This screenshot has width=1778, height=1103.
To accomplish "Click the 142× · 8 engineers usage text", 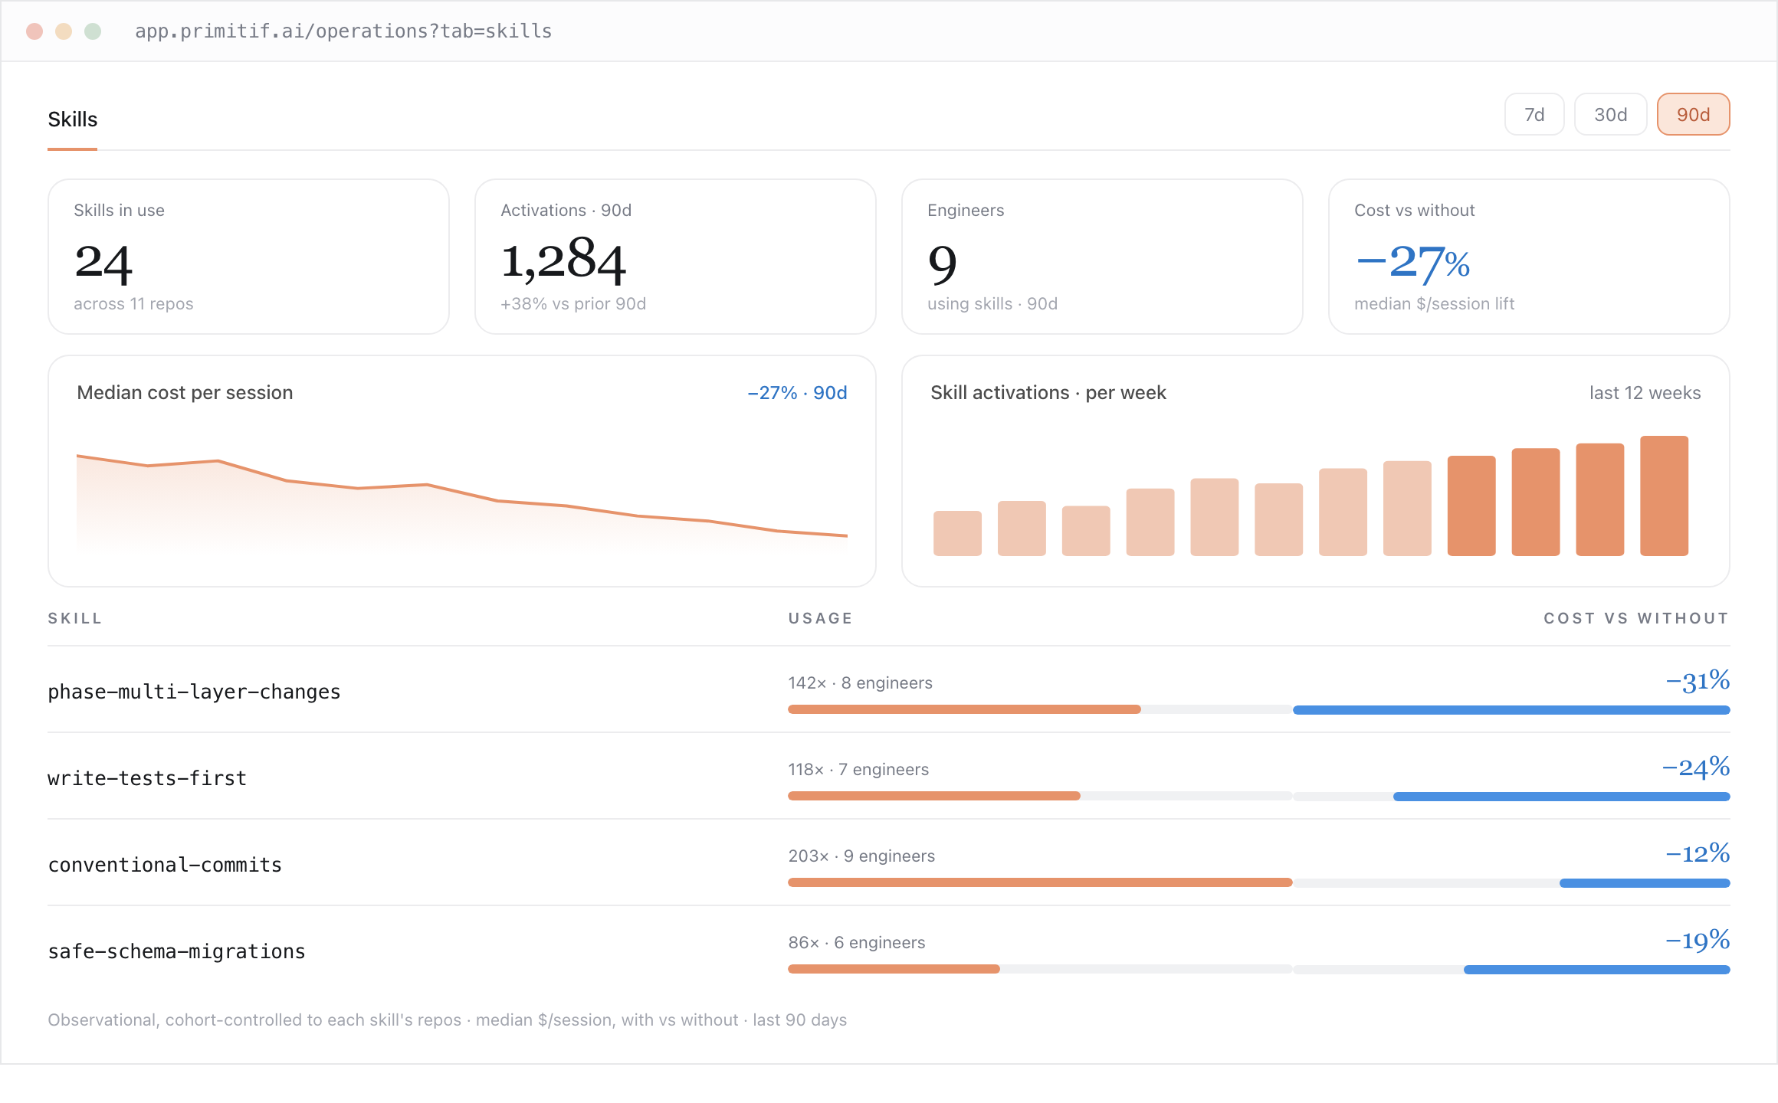I will tap(860, 682).
